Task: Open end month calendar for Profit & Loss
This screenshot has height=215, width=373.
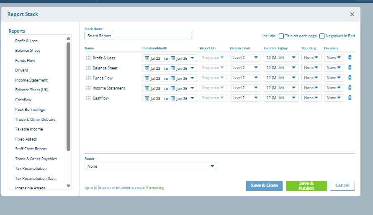Action: (x=173, y=58)
